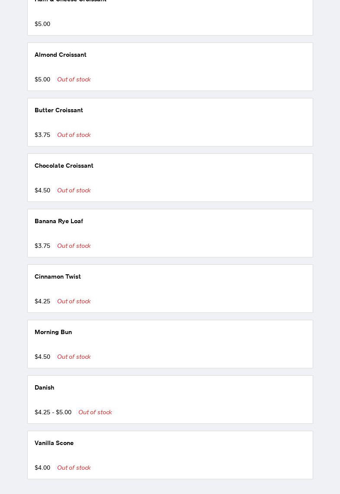Click the $5.00 price in the topmost card
The width and height of the screenshot is (340, 494).
(x=42, y=24)
